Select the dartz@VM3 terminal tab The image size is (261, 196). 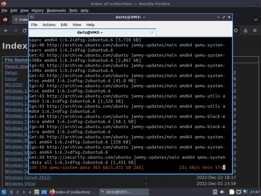tap(92, 32)
